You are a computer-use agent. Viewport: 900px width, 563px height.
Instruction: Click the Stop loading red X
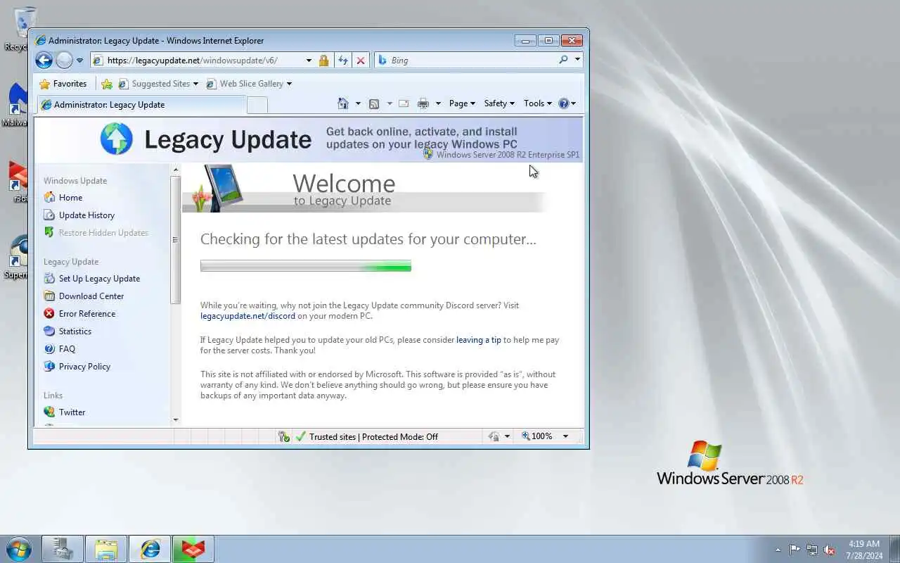(x=361, y=61)
